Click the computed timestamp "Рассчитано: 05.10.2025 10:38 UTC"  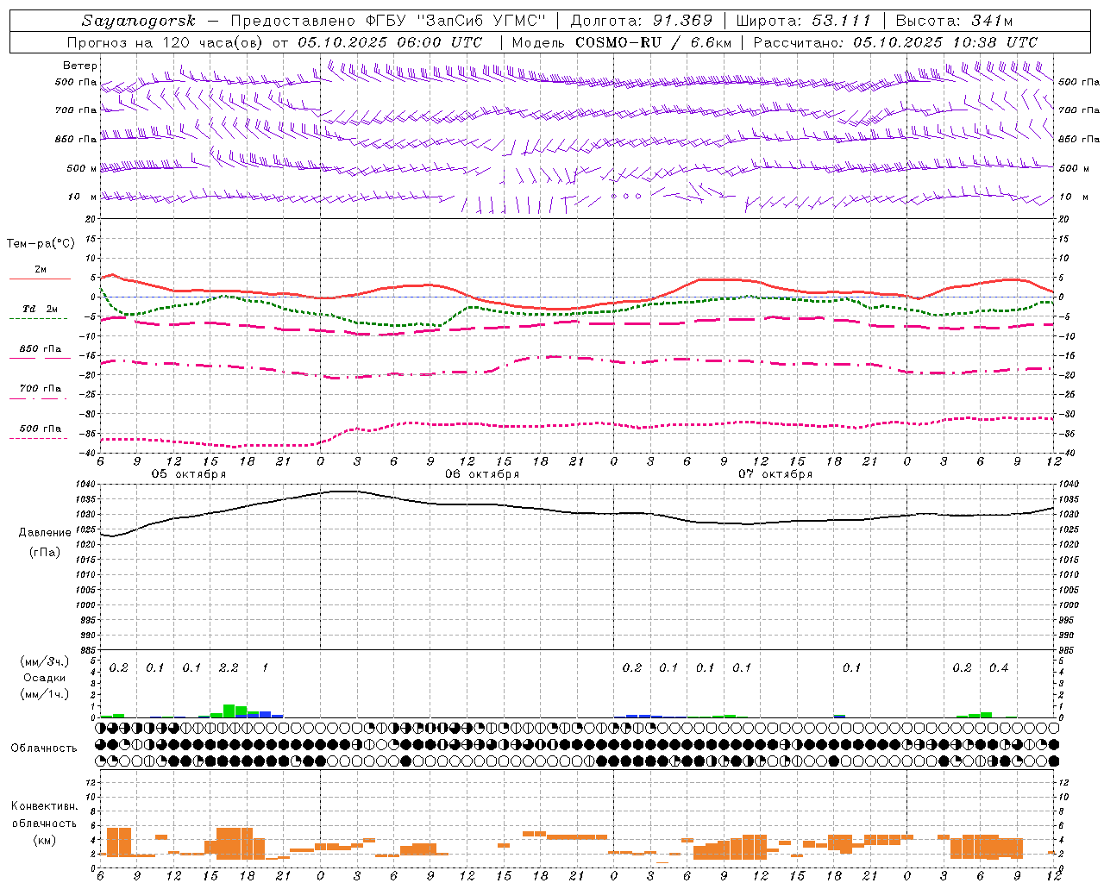click(895, 42)
